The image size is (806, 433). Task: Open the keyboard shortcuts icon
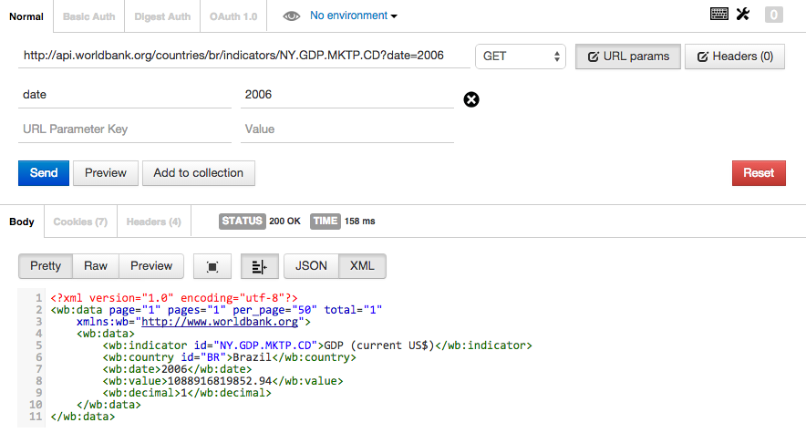[x=718, y=14]
